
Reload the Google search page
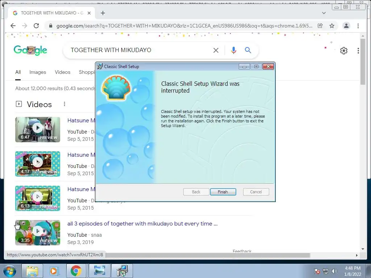[36, 26]
